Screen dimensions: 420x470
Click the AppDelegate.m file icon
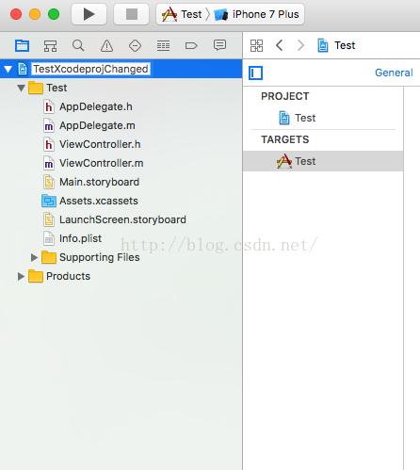point(49,125)
